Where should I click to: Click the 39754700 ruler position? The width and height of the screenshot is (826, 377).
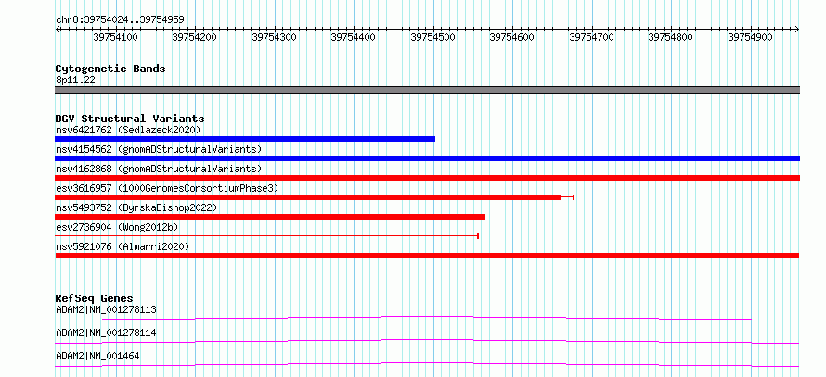click(x=591, y=37)
